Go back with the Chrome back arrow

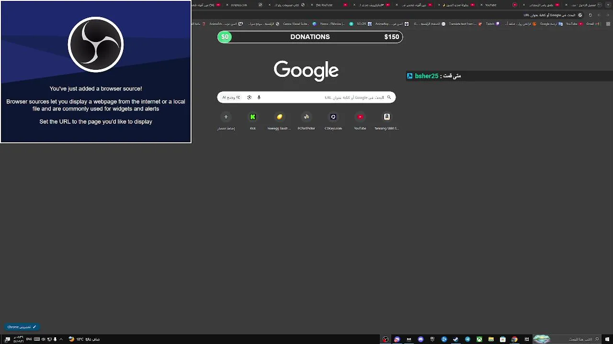click(607, 15)
